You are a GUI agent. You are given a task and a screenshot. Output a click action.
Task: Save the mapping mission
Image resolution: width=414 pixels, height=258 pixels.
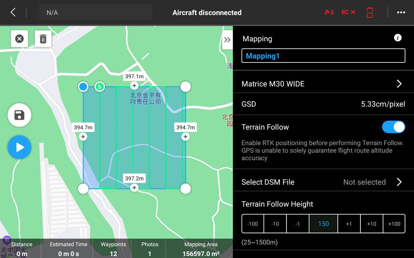coord(19,115)
